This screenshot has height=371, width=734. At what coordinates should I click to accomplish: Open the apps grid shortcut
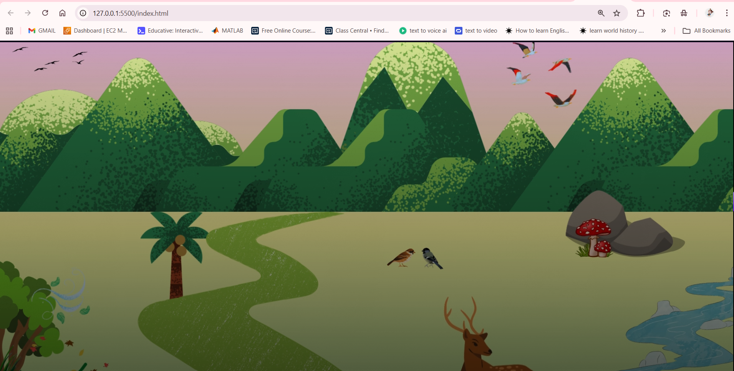pyautogui.click(x=10, y=31)
